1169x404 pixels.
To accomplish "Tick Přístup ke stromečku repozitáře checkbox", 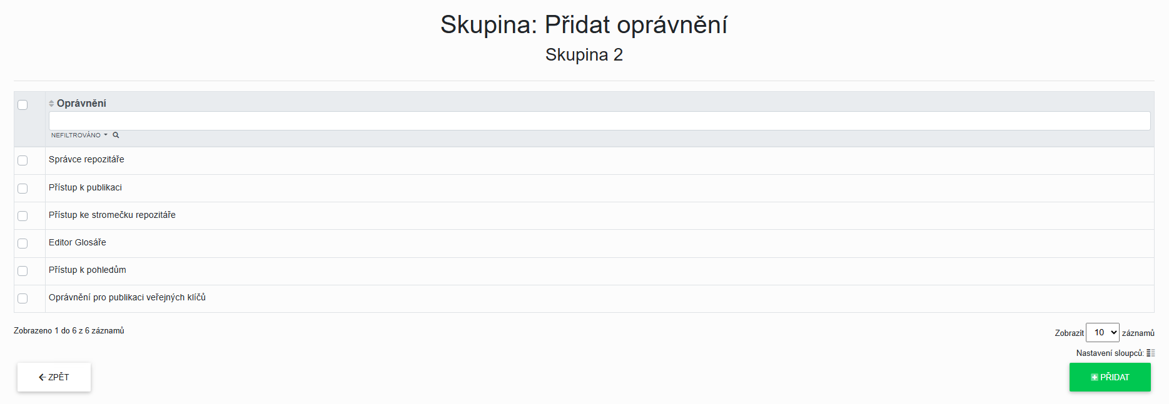I will (x=23, y=215).
